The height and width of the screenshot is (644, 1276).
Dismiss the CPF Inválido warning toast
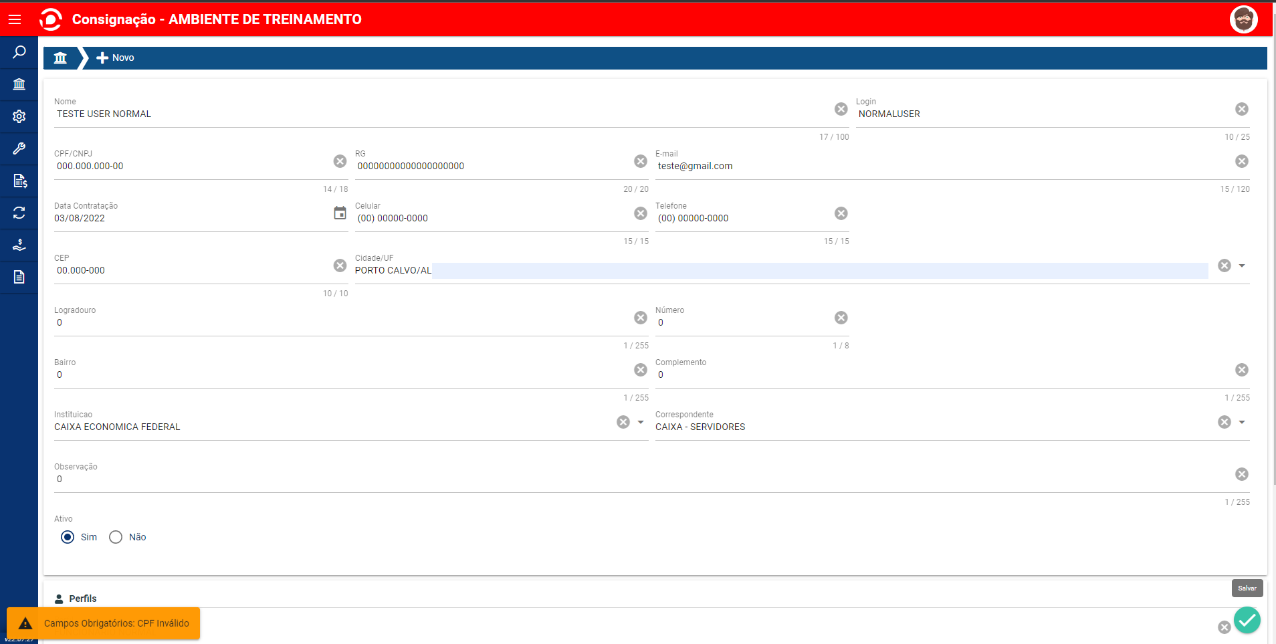104,623
